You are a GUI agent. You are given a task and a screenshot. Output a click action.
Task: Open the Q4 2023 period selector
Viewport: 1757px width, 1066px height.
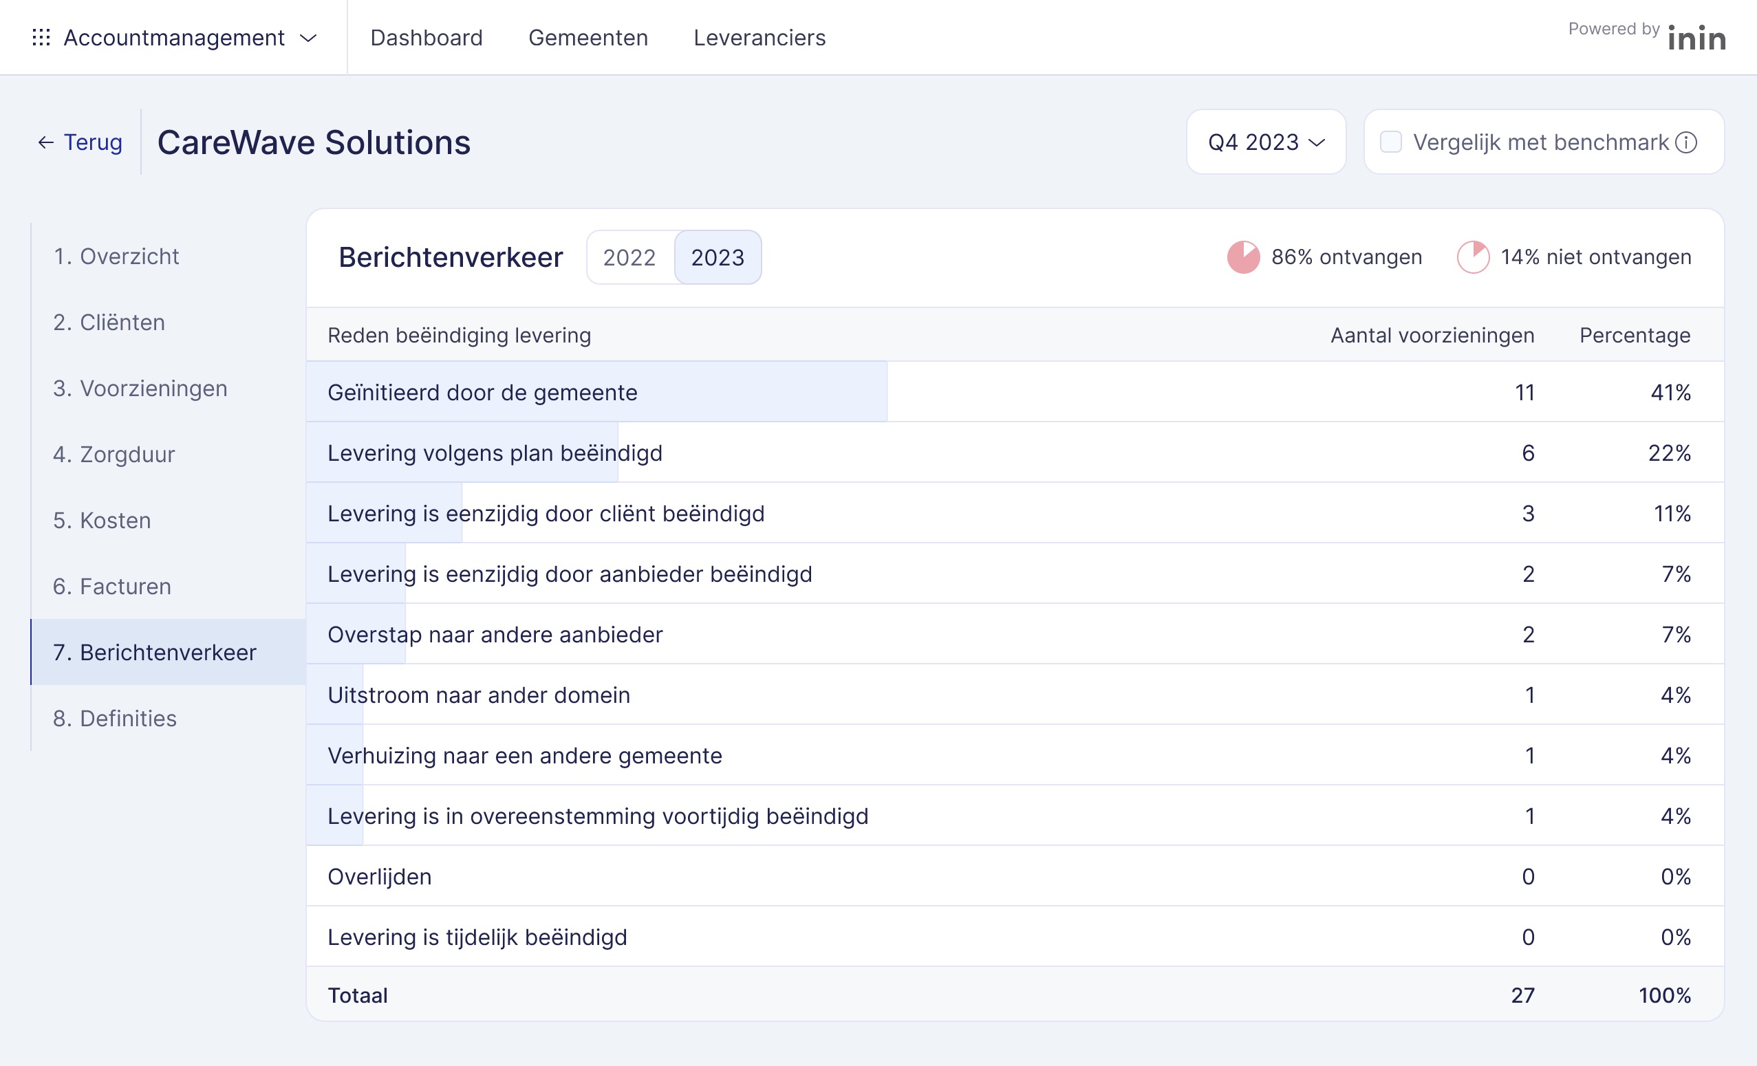click(1266, 142)
